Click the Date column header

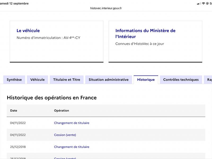click(x=14, y=111)
